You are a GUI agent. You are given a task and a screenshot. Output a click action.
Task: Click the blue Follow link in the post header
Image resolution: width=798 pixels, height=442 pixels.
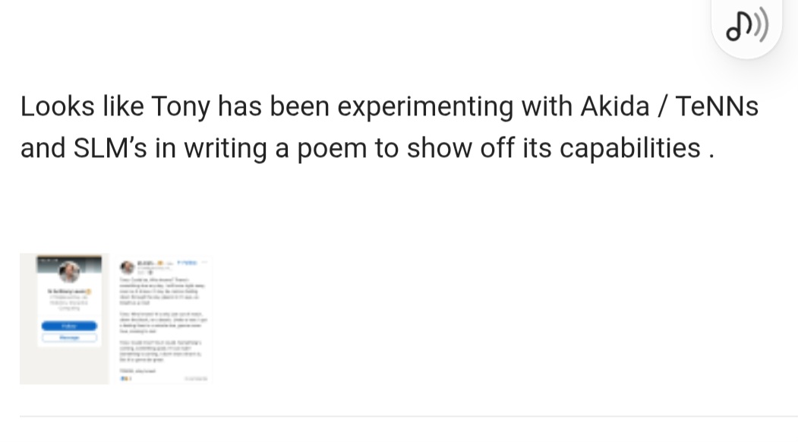click(187, 263)
